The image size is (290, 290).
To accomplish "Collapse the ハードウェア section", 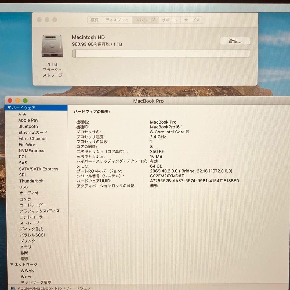I will [x=9, y=107].
